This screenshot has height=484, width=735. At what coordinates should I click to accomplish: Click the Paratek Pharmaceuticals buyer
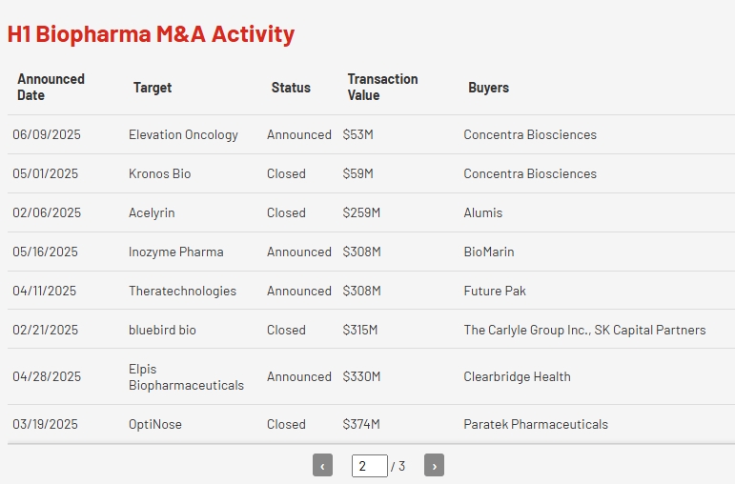(535, 424)
